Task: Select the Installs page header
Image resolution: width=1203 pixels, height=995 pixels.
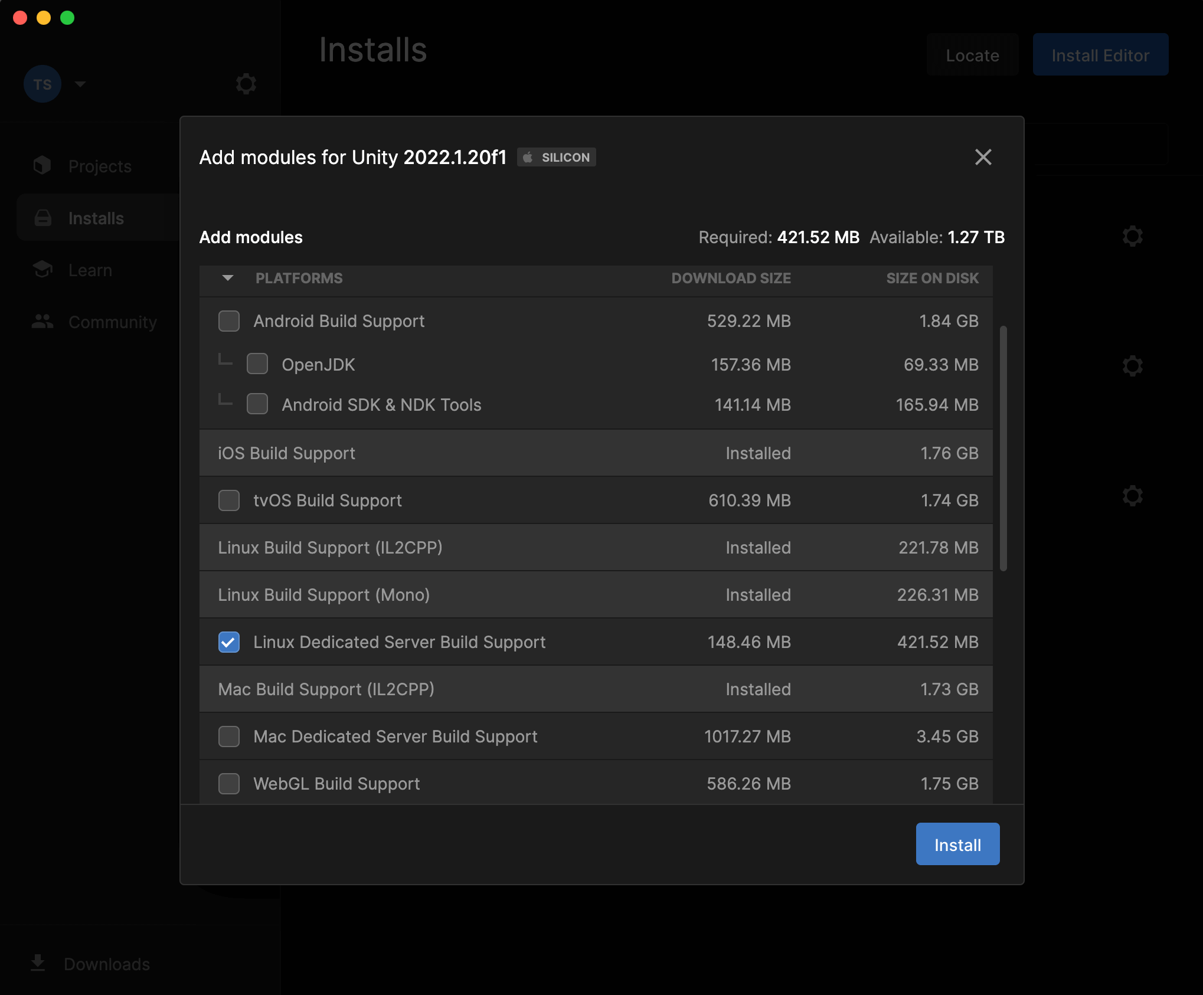Action: point(373,51)
